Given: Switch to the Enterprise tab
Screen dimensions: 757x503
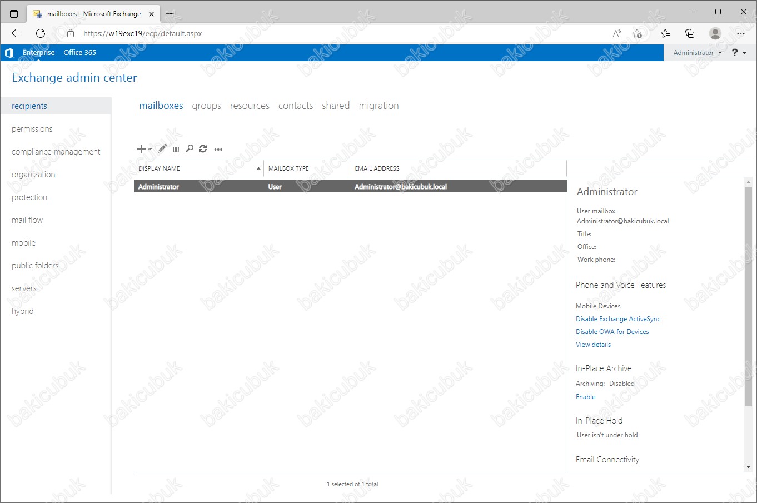Looking at the screenshot, I should pyautogui.click(x=39, y=53).
